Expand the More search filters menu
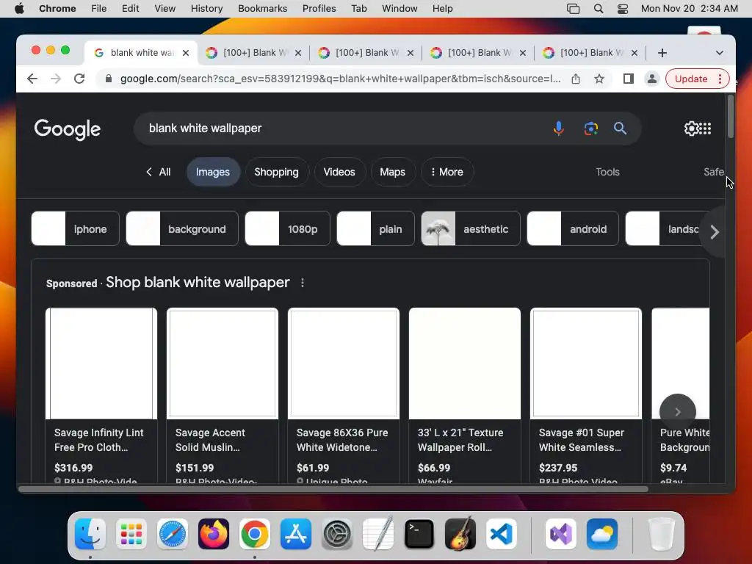Screen dimensions: 752x564 coord(447,172)
